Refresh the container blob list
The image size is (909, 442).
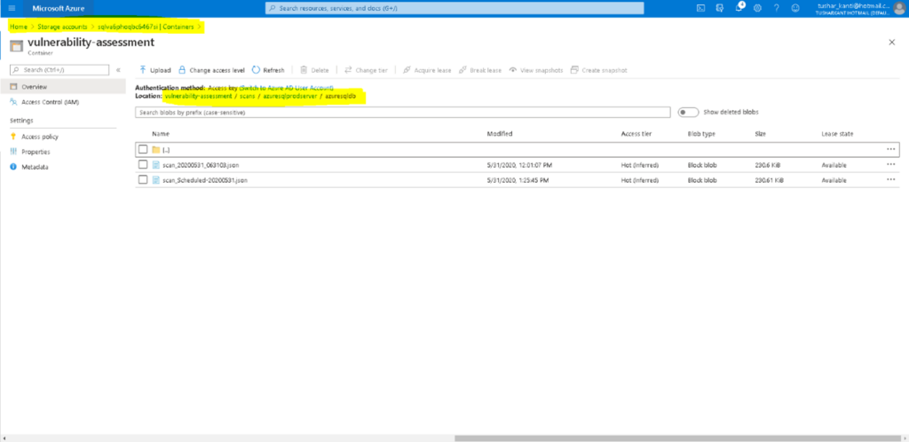(268, 70)
